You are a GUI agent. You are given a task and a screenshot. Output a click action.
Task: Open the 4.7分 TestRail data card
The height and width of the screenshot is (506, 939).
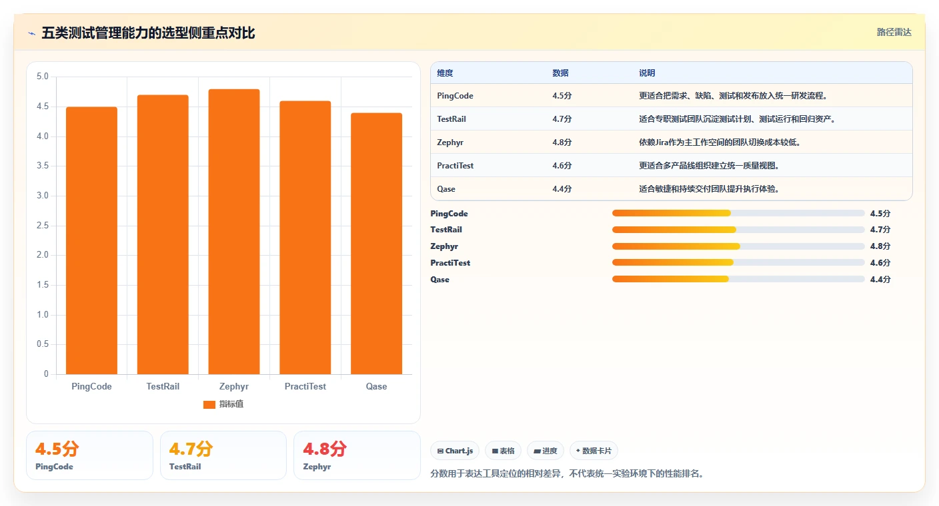(x=223, y=455)
